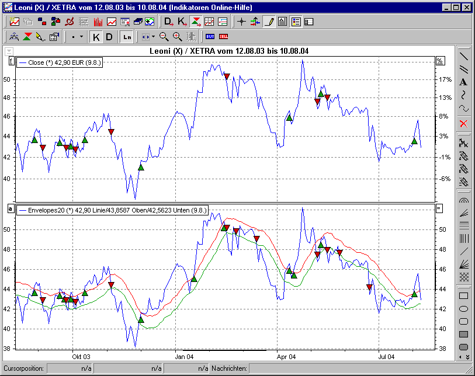Toggle the K chart type button
This screenshot has height=376, width=475.
pos(95,36)
